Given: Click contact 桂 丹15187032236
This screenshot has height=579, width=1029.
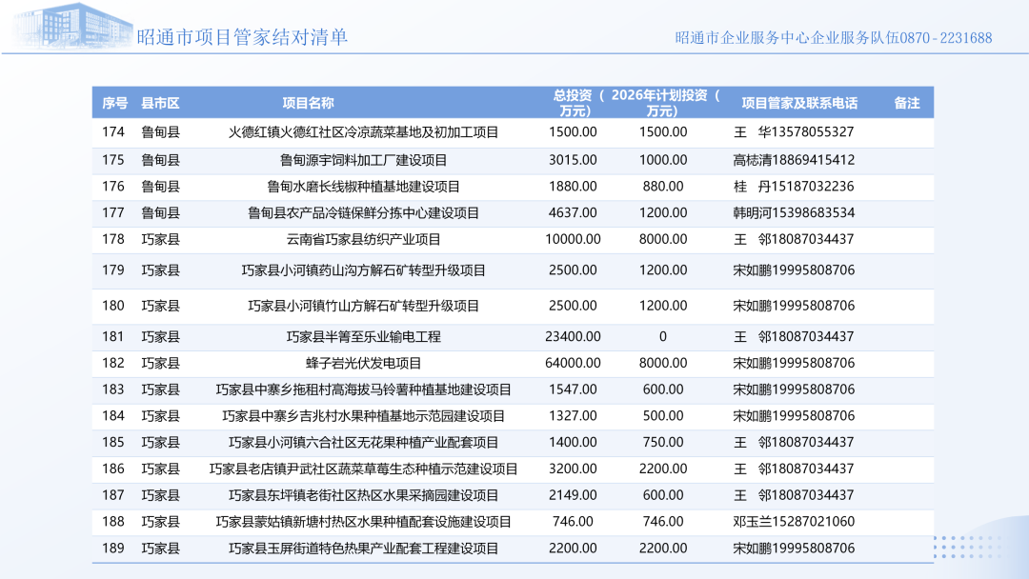Looking at the screenshot, I should click(x=794, y=187).
